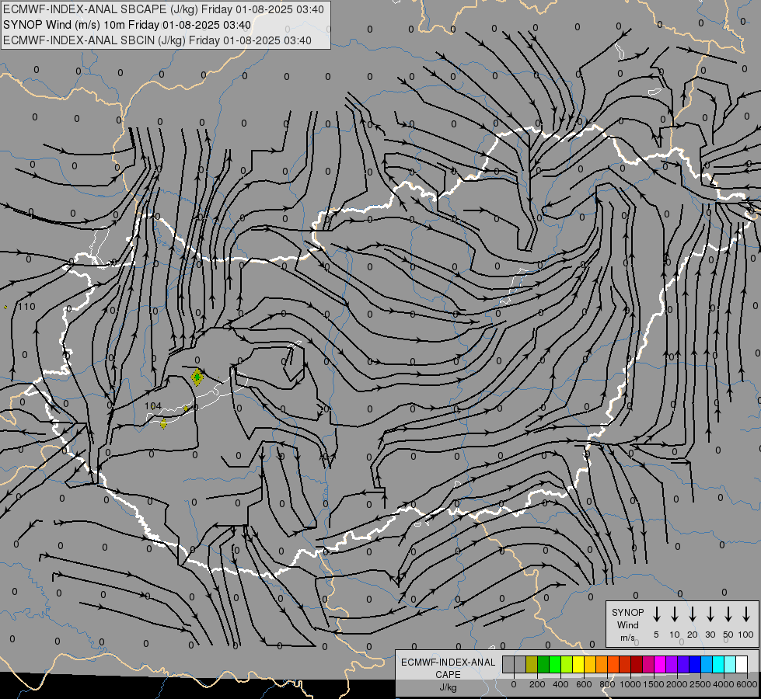Pick the bright cyan CAPE legend swatch

717,665
